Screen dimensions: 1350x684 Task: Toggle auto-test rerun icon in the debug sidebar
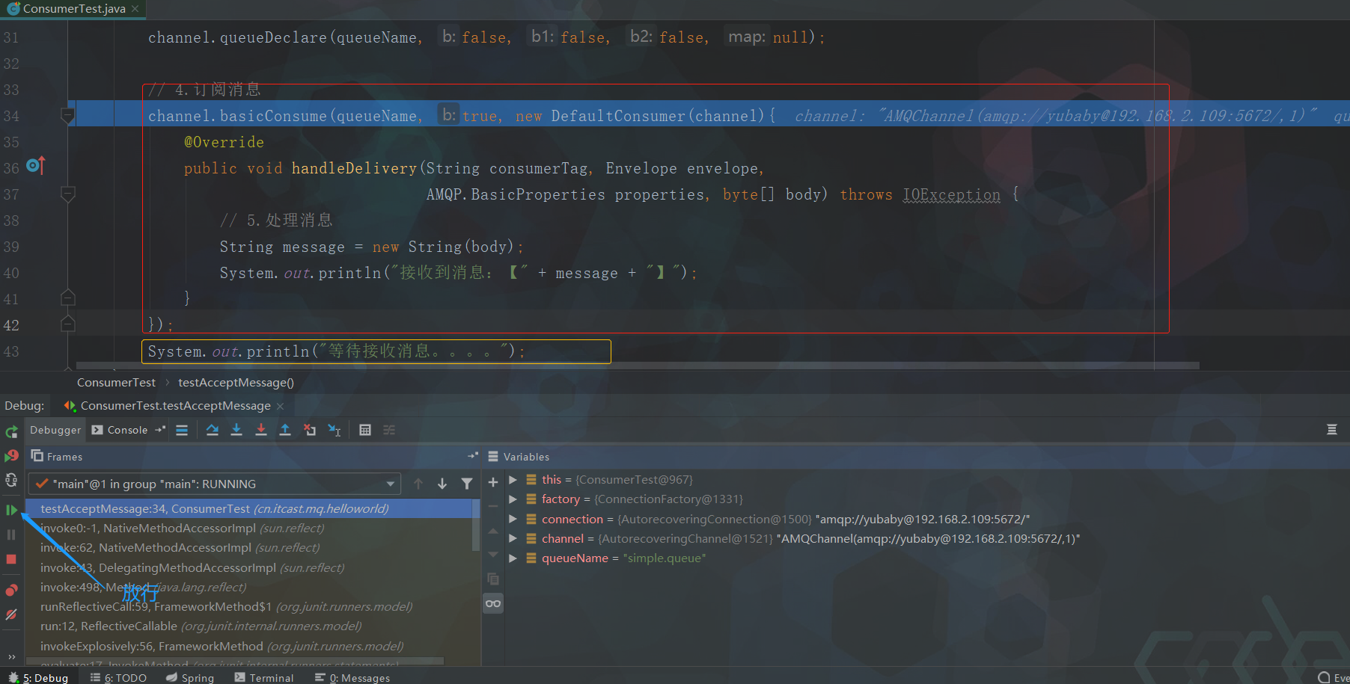pos(11,480)
